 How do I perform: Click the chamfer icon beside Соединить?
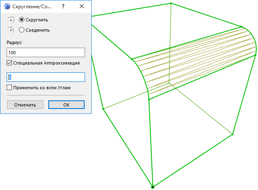tap(11, 30)
